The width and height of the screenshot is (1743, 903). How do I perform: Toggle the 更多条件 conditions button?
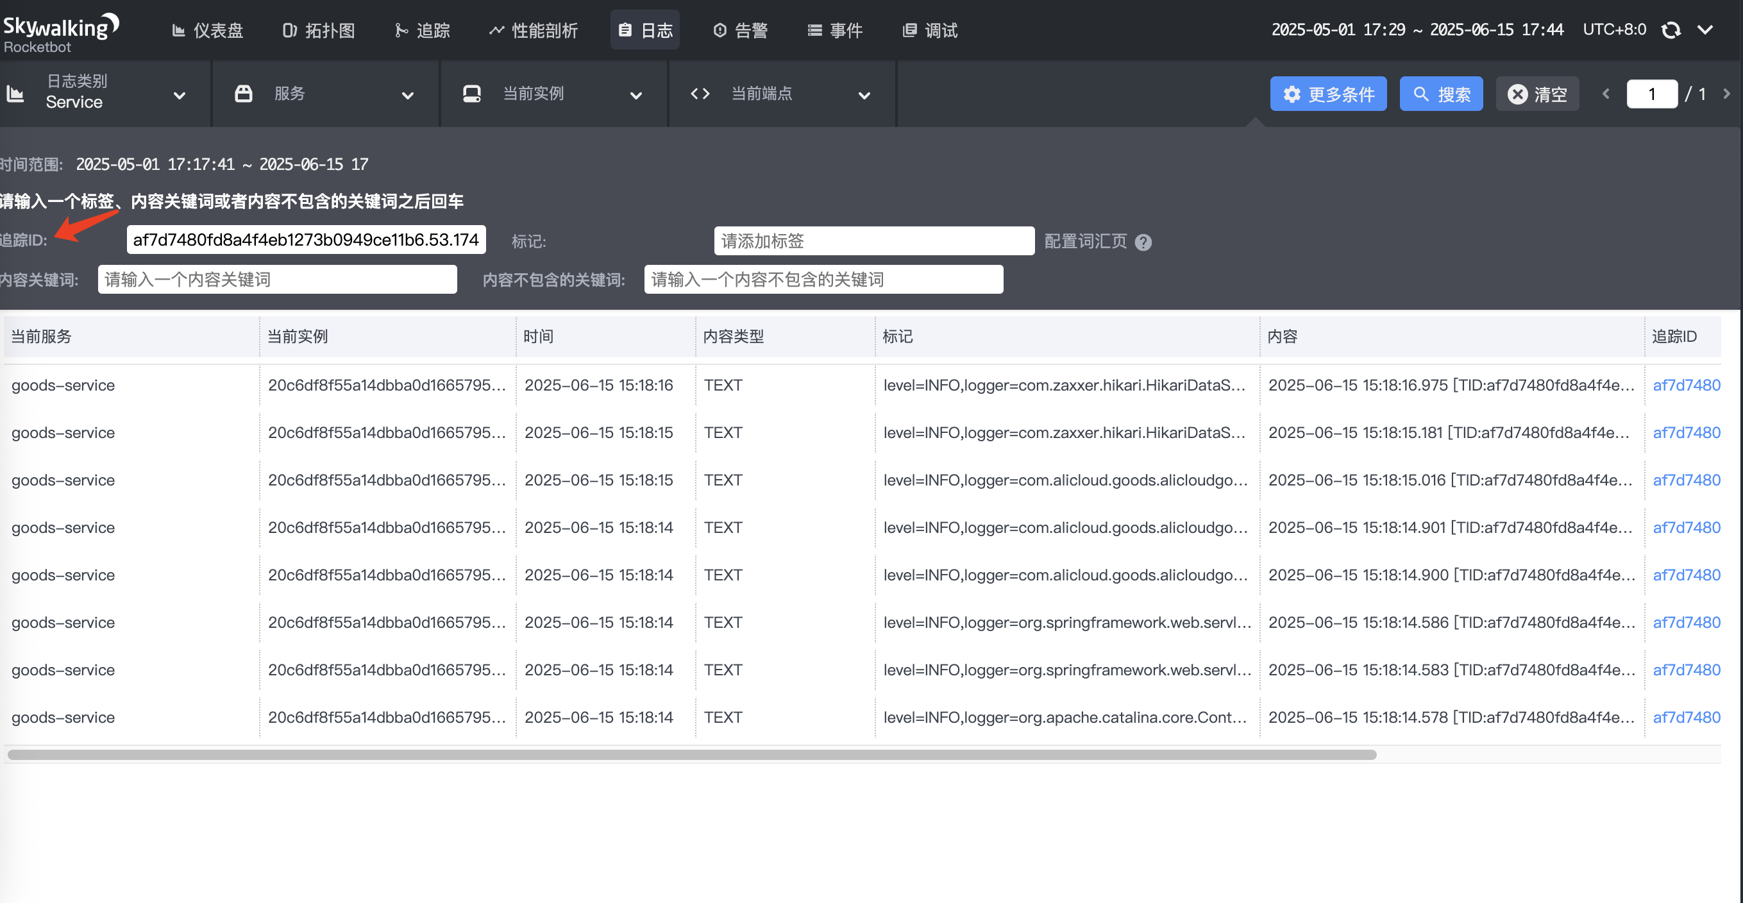coord(1327,94)
